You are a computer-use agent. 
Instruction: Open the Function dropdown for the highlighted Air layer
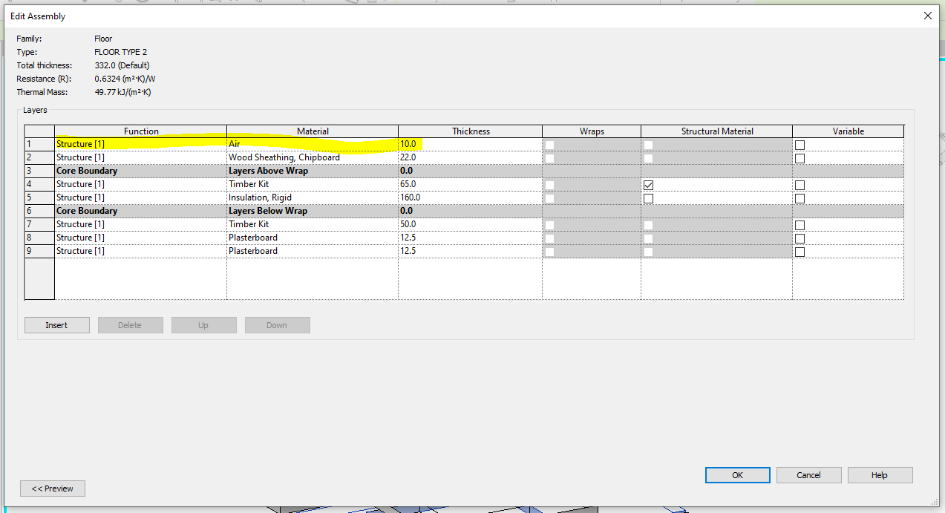(x=141, y=143)
